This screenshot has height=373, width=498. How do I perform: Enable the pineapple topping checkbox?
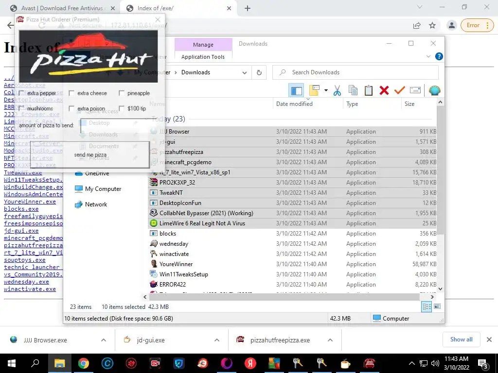(121, 93)
